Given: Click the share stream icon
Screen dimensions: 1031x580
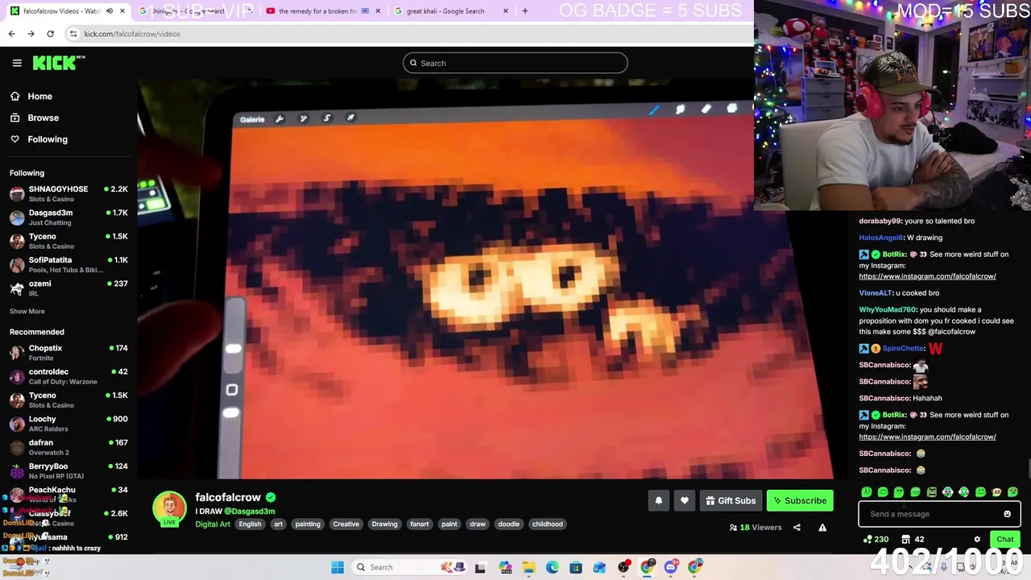Looking at the screenshot, I should pyautogui.click(x=797, y=528).
